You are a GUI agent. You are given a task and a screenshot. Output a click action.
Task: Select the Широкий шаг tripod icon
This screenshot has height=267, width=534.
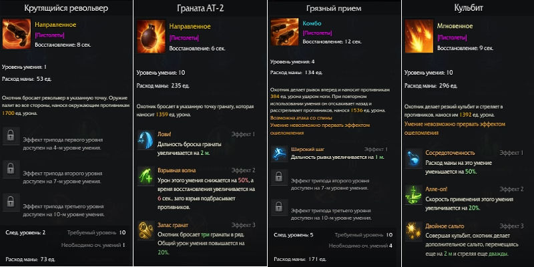(x=279, y=154)
